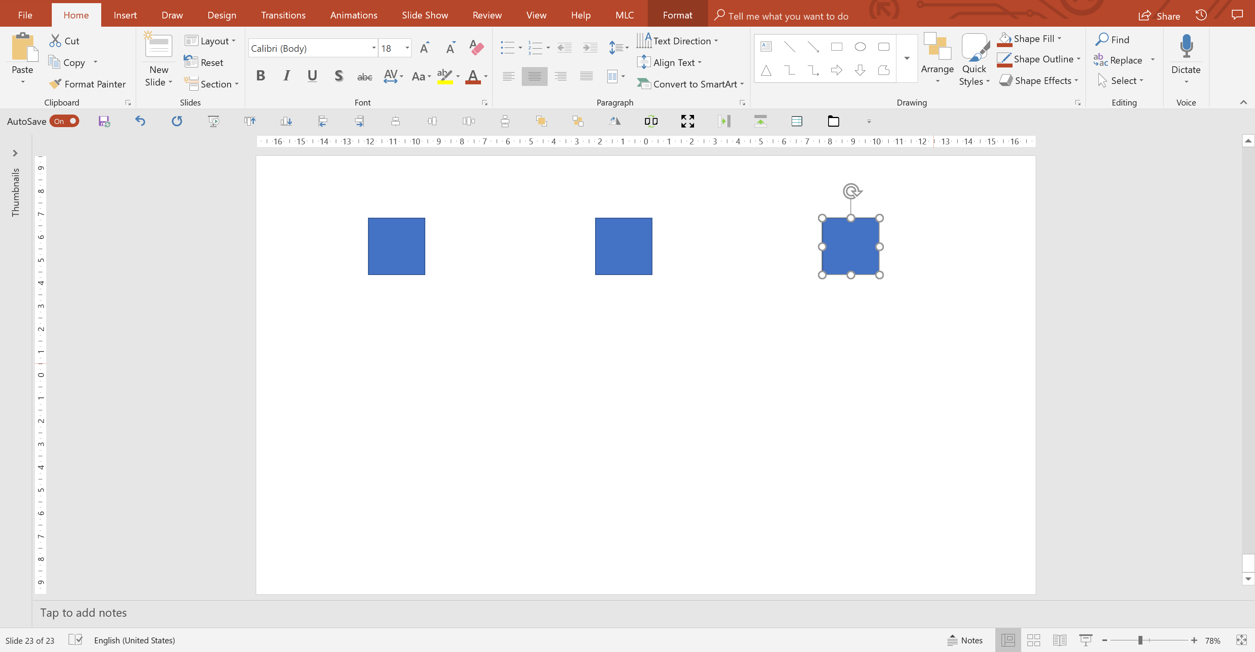Click Convert to SmartArt
1255x652 pixels.
tap(690, 84)
